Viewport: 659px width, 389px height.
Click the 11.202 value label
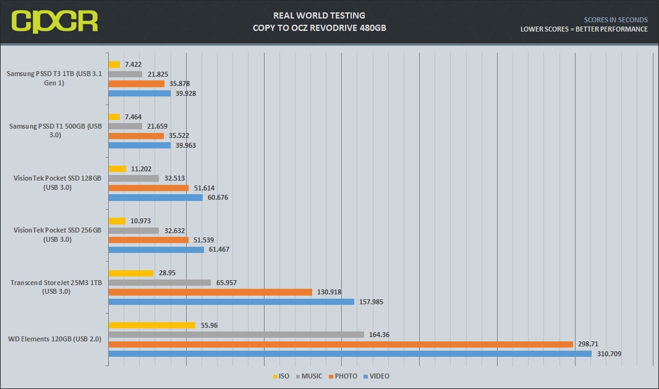[141, 169]
